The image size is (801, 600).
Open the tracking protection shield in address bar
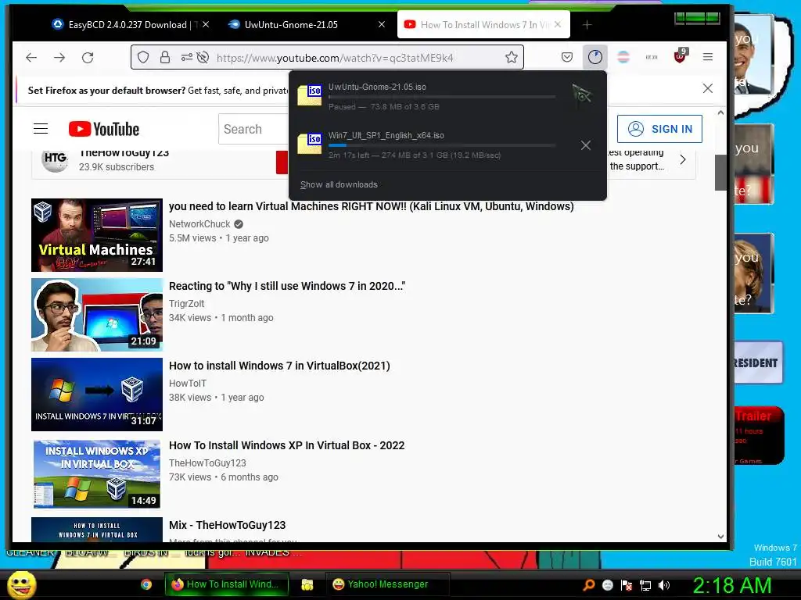143,57
